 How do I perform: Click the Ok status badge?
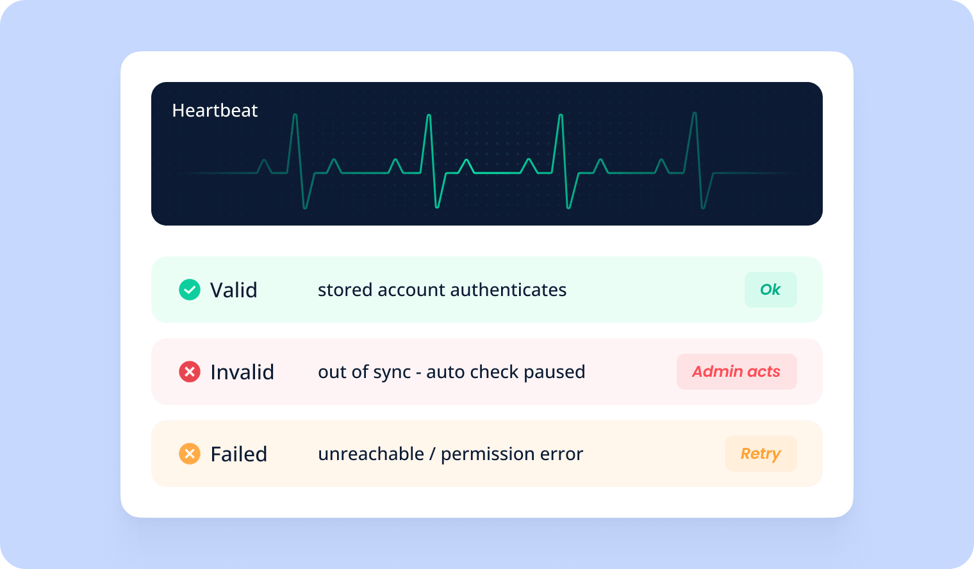point(770,290)
